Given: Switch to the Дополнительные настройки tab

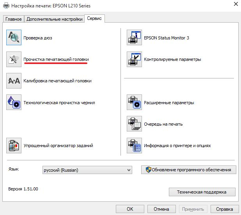Looking at the screenshot, I should point(54,19).
